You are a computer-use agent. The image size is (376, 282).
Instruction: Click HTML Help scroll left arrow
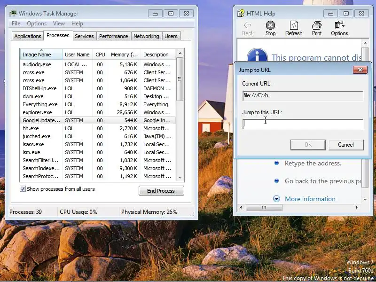click(241, 207)
